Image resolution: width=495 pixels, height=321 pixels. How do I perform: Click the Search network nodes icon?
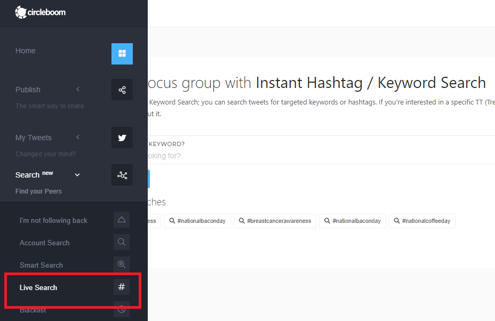(x=122, y=175)
